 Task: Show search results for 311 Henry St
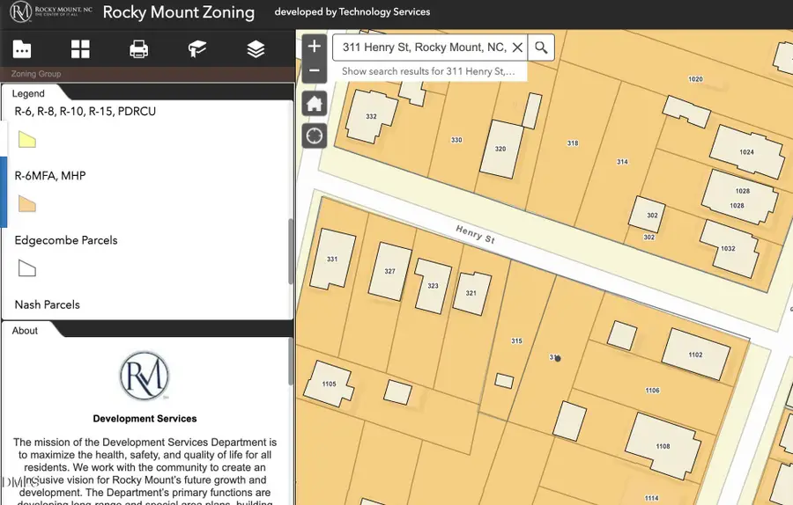pos(428,71)
